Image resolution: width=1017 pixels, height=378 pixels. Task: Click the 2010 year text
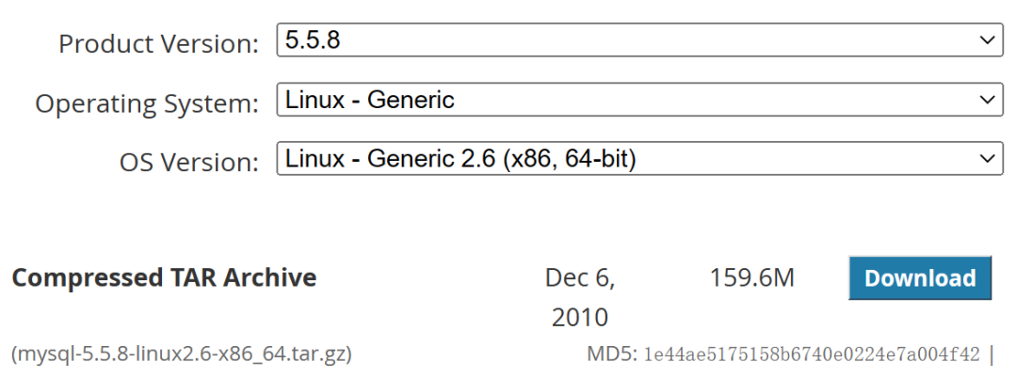[x=580, y=318]
